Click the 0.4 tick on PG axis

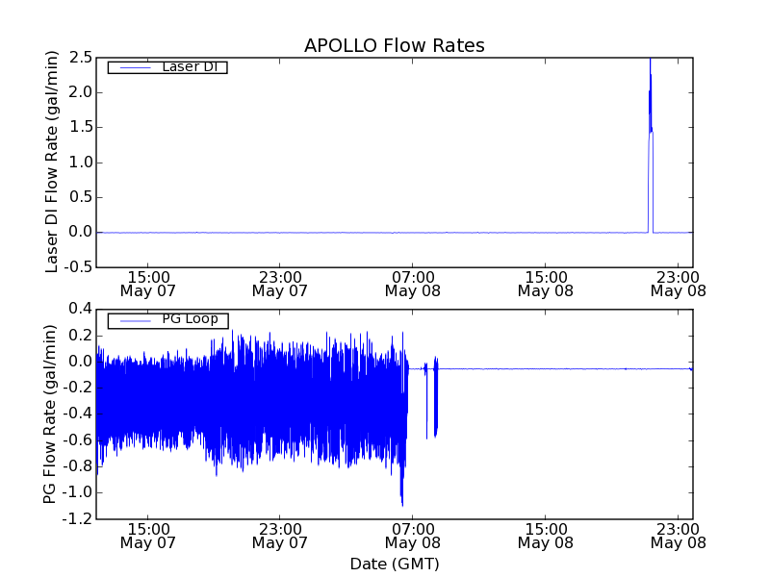tap(81, 309)
